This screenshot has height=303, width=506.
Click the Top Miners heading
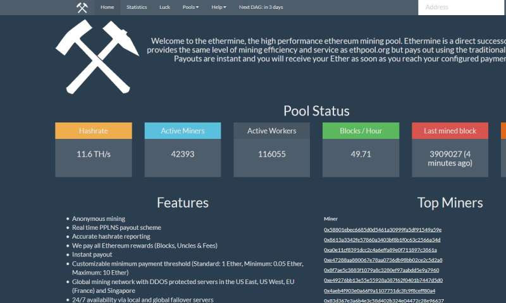click(x=450, y=203)
